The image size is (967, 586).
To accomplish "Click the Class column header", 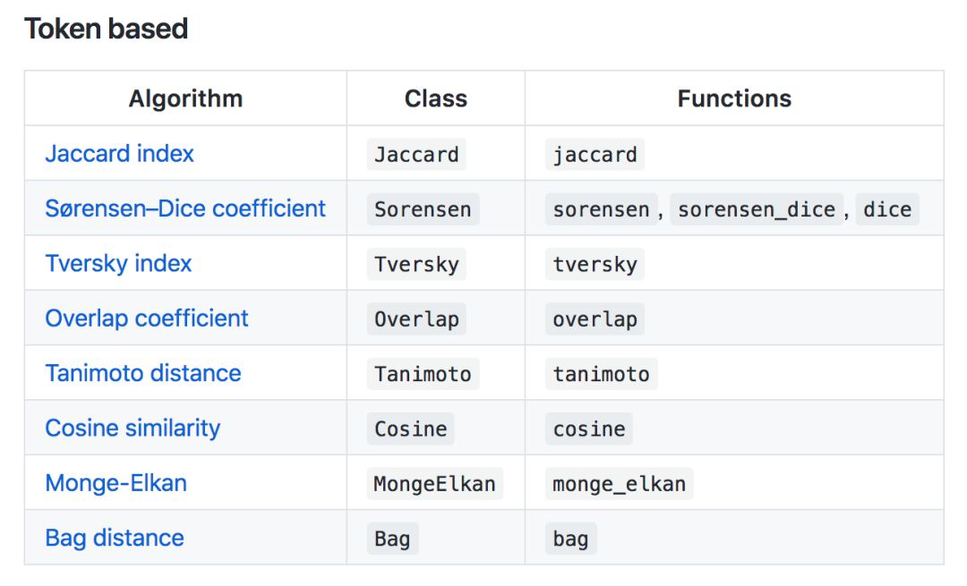I will coord(436,98).
